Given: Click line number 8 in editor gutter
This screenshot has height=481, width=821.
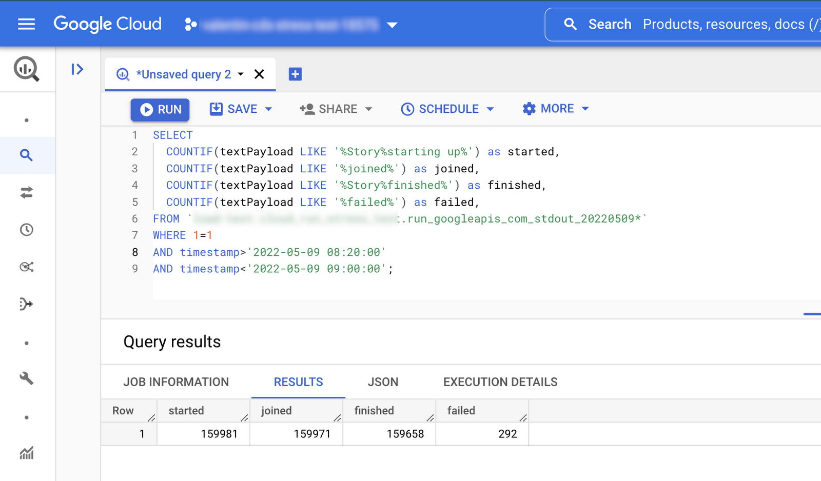Looking at the screenshot, I should (135, 252).
